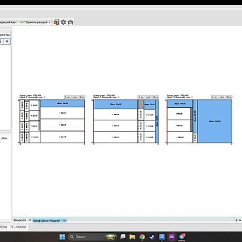Click the partially visible 'карт' toolbar button
Screen dimensions: 242x242
coord(8,22)
